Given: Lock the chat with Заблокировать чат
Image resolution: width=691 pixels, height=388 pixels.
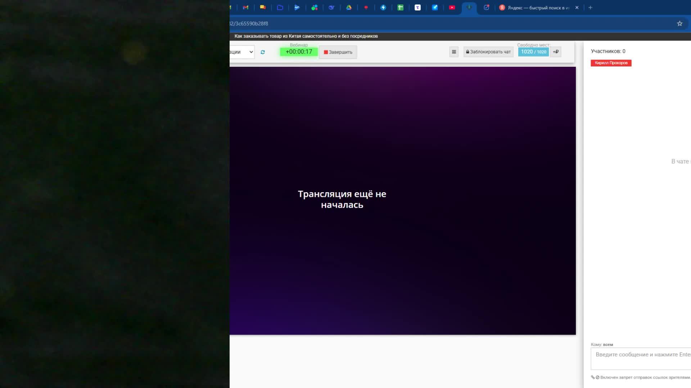Looking at the screenshot, I should pos(488,52).
